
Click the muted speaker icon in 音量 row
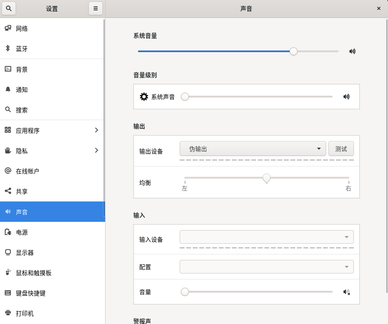point(346,292)
